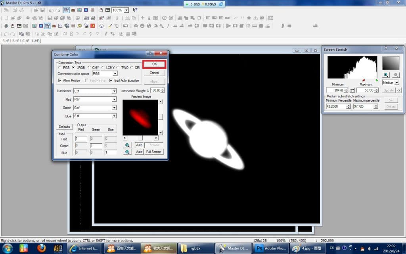Click zoom-in magnifier in Screen Stretch panel
The width and height of the screenshot is (406, 254).
click(386, 75)
